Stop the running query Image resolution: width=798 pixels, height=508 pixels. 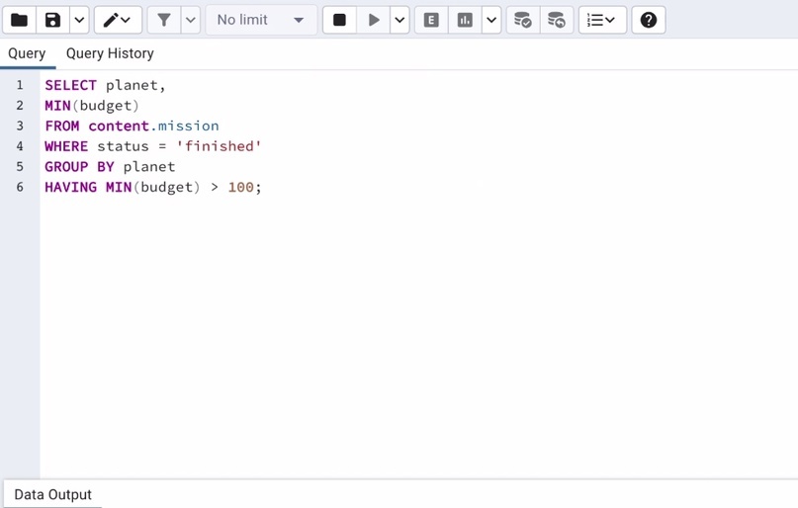tap(339, 21)
